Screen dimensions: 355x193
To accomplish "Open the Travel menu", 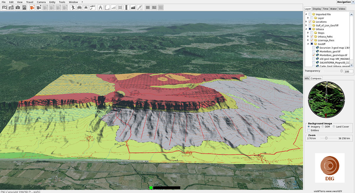I will coord(30,2).
